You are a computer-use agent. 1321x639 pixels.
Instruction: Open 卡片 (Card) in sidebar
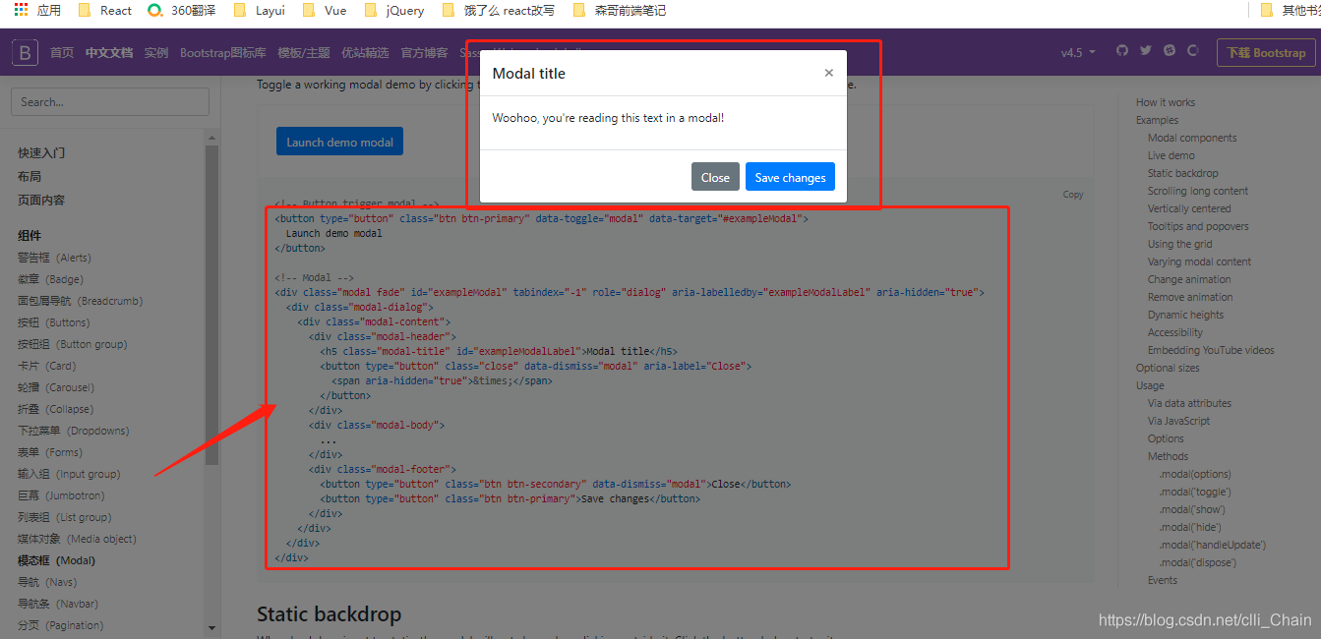[45, 366]
